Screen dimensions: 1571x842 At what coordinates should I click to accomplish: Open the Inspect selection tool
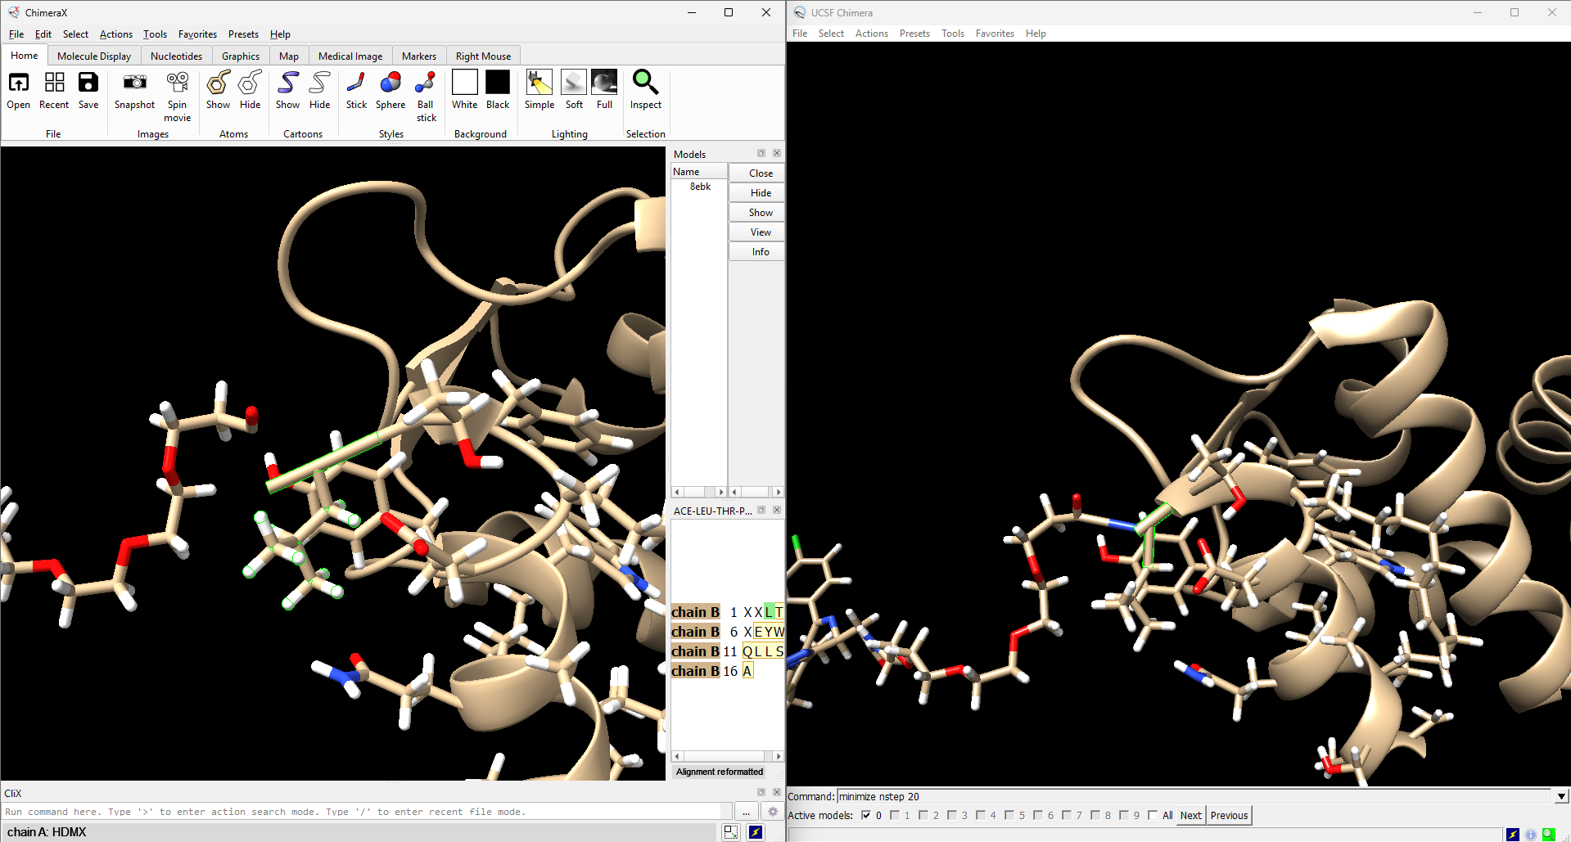(645, 83)
